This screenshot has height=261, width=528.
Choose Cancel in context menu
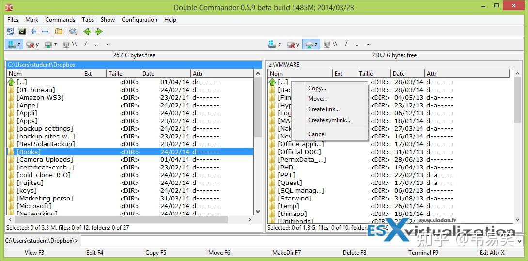click(x=329, y=134)
